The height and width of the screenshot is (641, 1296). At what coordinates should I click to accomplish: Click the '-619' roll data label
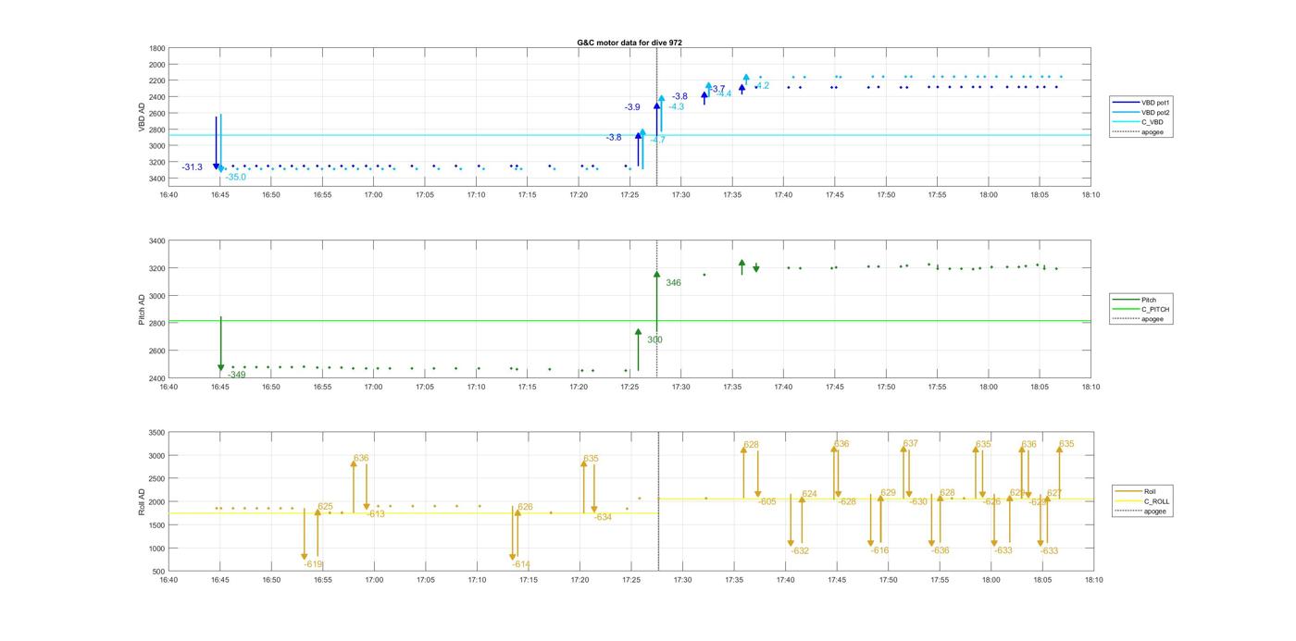pos(313,564)
